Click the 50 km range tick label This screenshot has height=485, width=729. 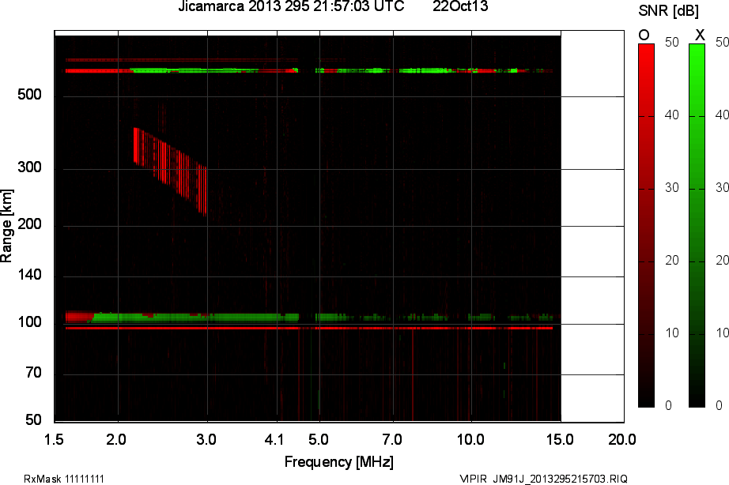pos(33,420)
